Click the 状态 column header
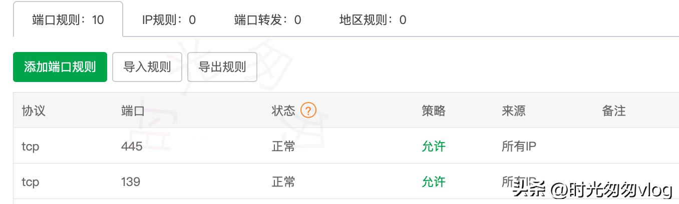Screen dimensions: 679x204 pyautogui.click(x=283, y=110)
